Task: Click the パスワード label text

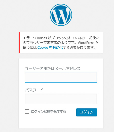Action: (34, 90)
